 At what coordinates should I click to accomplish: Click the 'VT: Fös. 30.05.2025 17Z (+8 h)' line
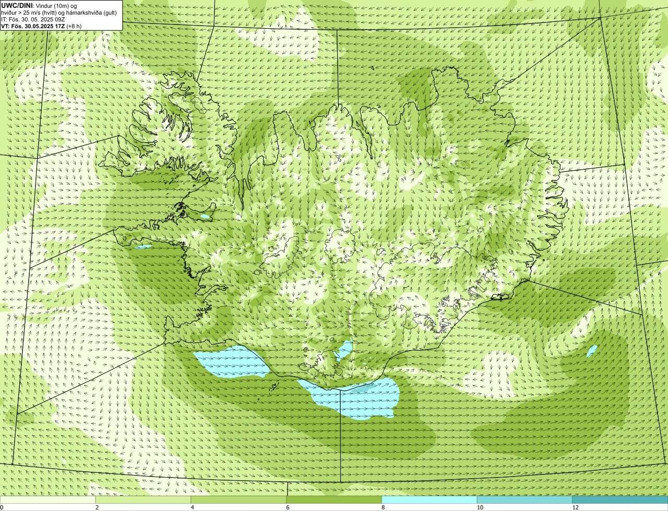tap(41, 26)
